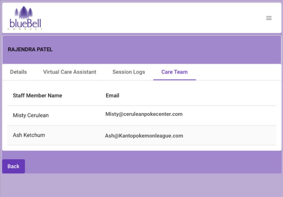Select the Ash Ketchum staff name
The image size is (283, 197).
pyautogui.click(x=29, y=135)
